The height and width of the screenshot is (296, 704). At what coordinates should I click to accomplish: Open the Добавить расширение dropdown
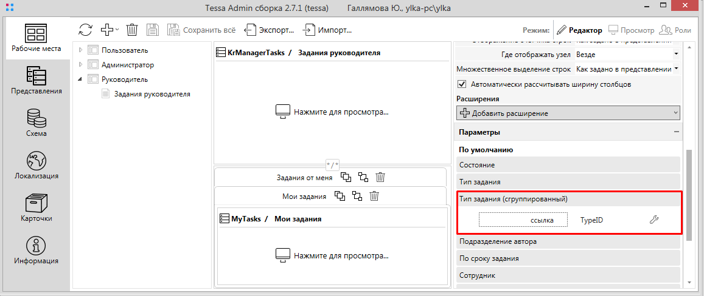click(568, 113)
